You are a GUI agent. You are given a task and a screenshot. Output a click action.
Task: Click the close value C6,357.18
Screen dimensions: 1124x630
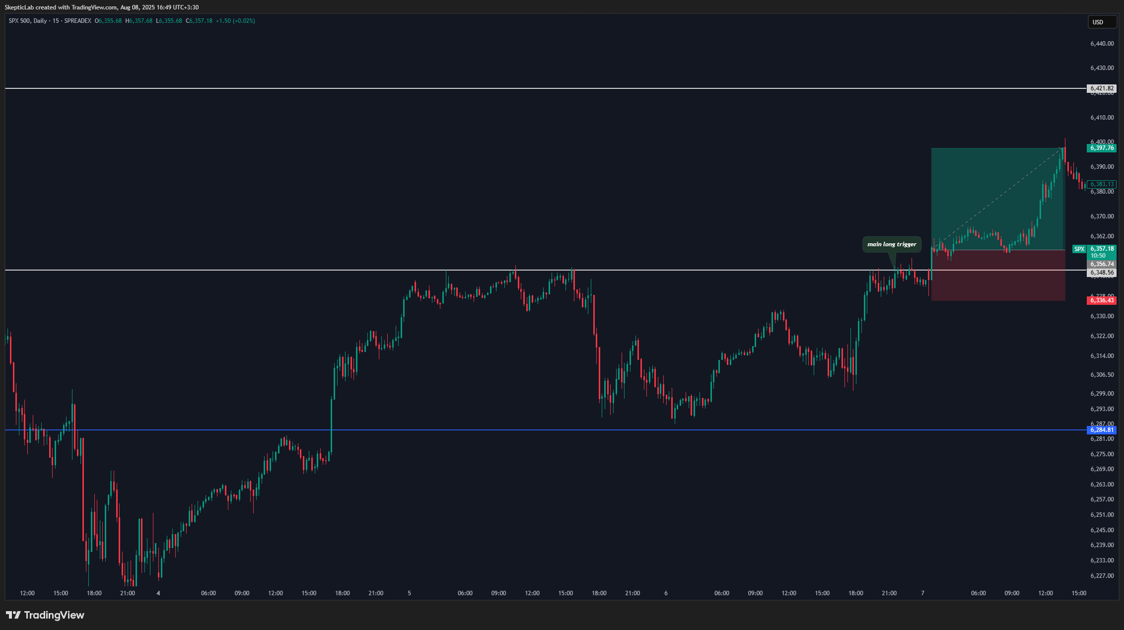coord(199,21)
